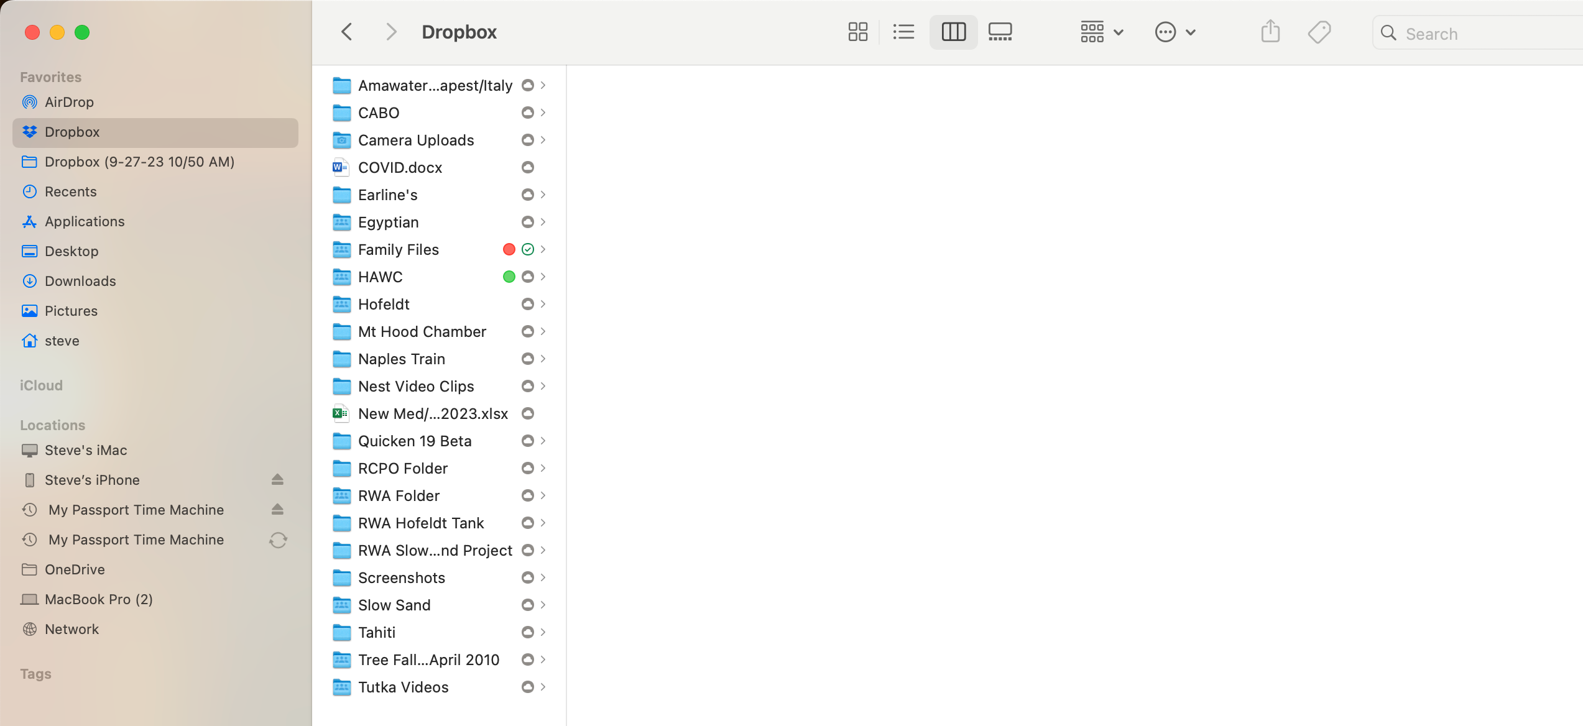Click the Tutka Videos folder icon
Image resolution: width=1583 pixels, height=726 pixels.
341,687
